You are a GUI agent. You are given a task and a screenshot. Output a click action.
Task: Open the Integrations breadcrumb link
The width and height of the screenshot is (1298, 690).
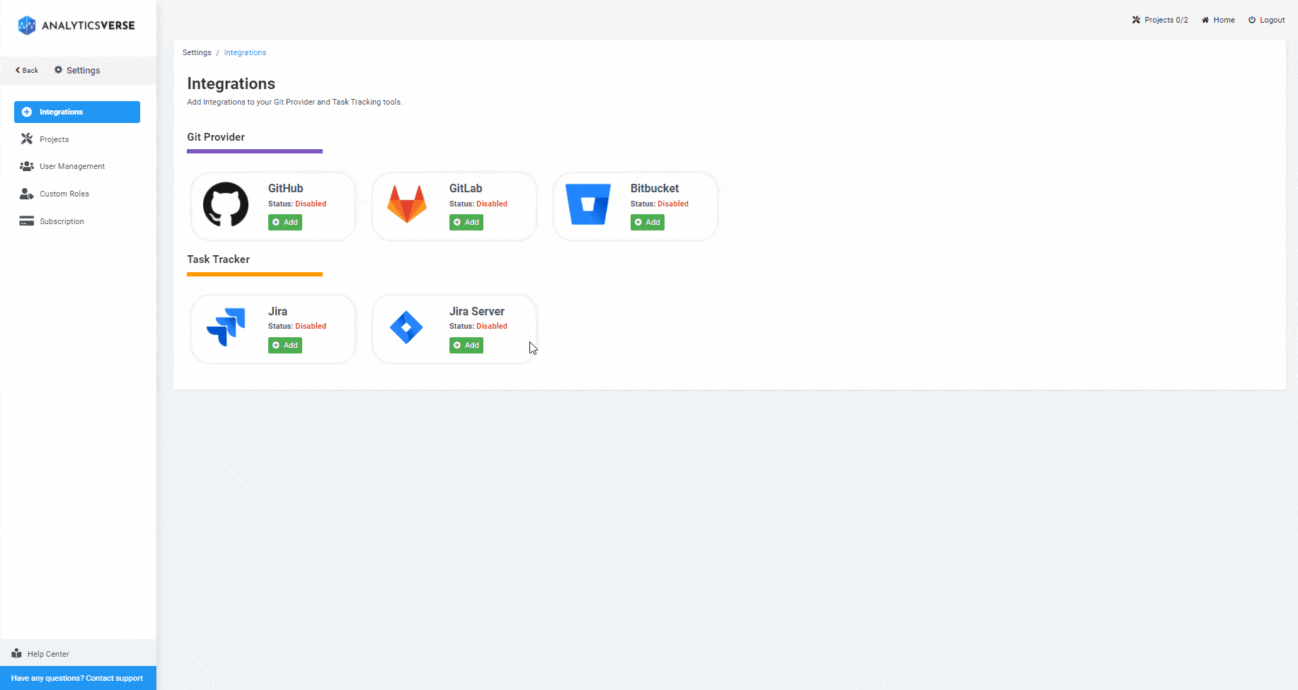245,52
